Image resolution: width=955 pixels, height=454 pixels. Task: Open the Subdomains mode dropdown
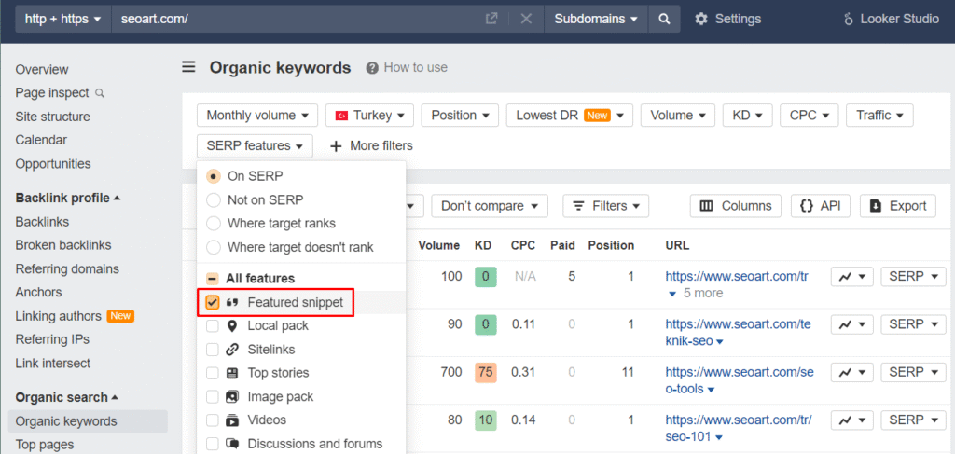point(596,19)
